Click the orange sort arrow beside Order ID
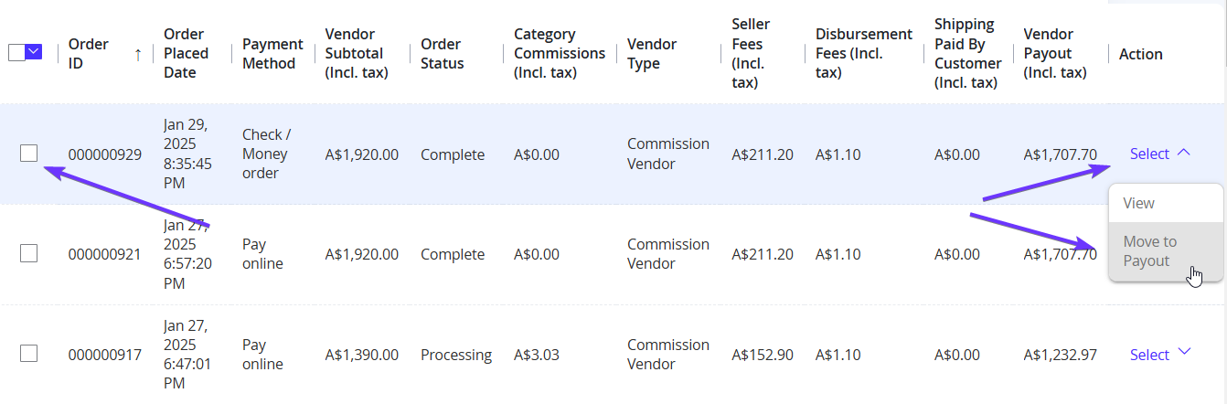The height and width of the screenshot is (404, 1227). (137, 54)
